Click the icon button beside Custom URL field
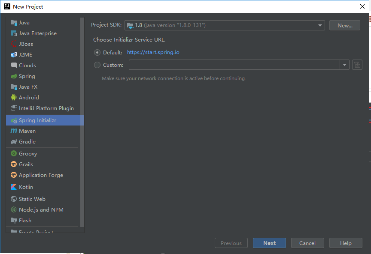371x254 pixels. point(357,65)
